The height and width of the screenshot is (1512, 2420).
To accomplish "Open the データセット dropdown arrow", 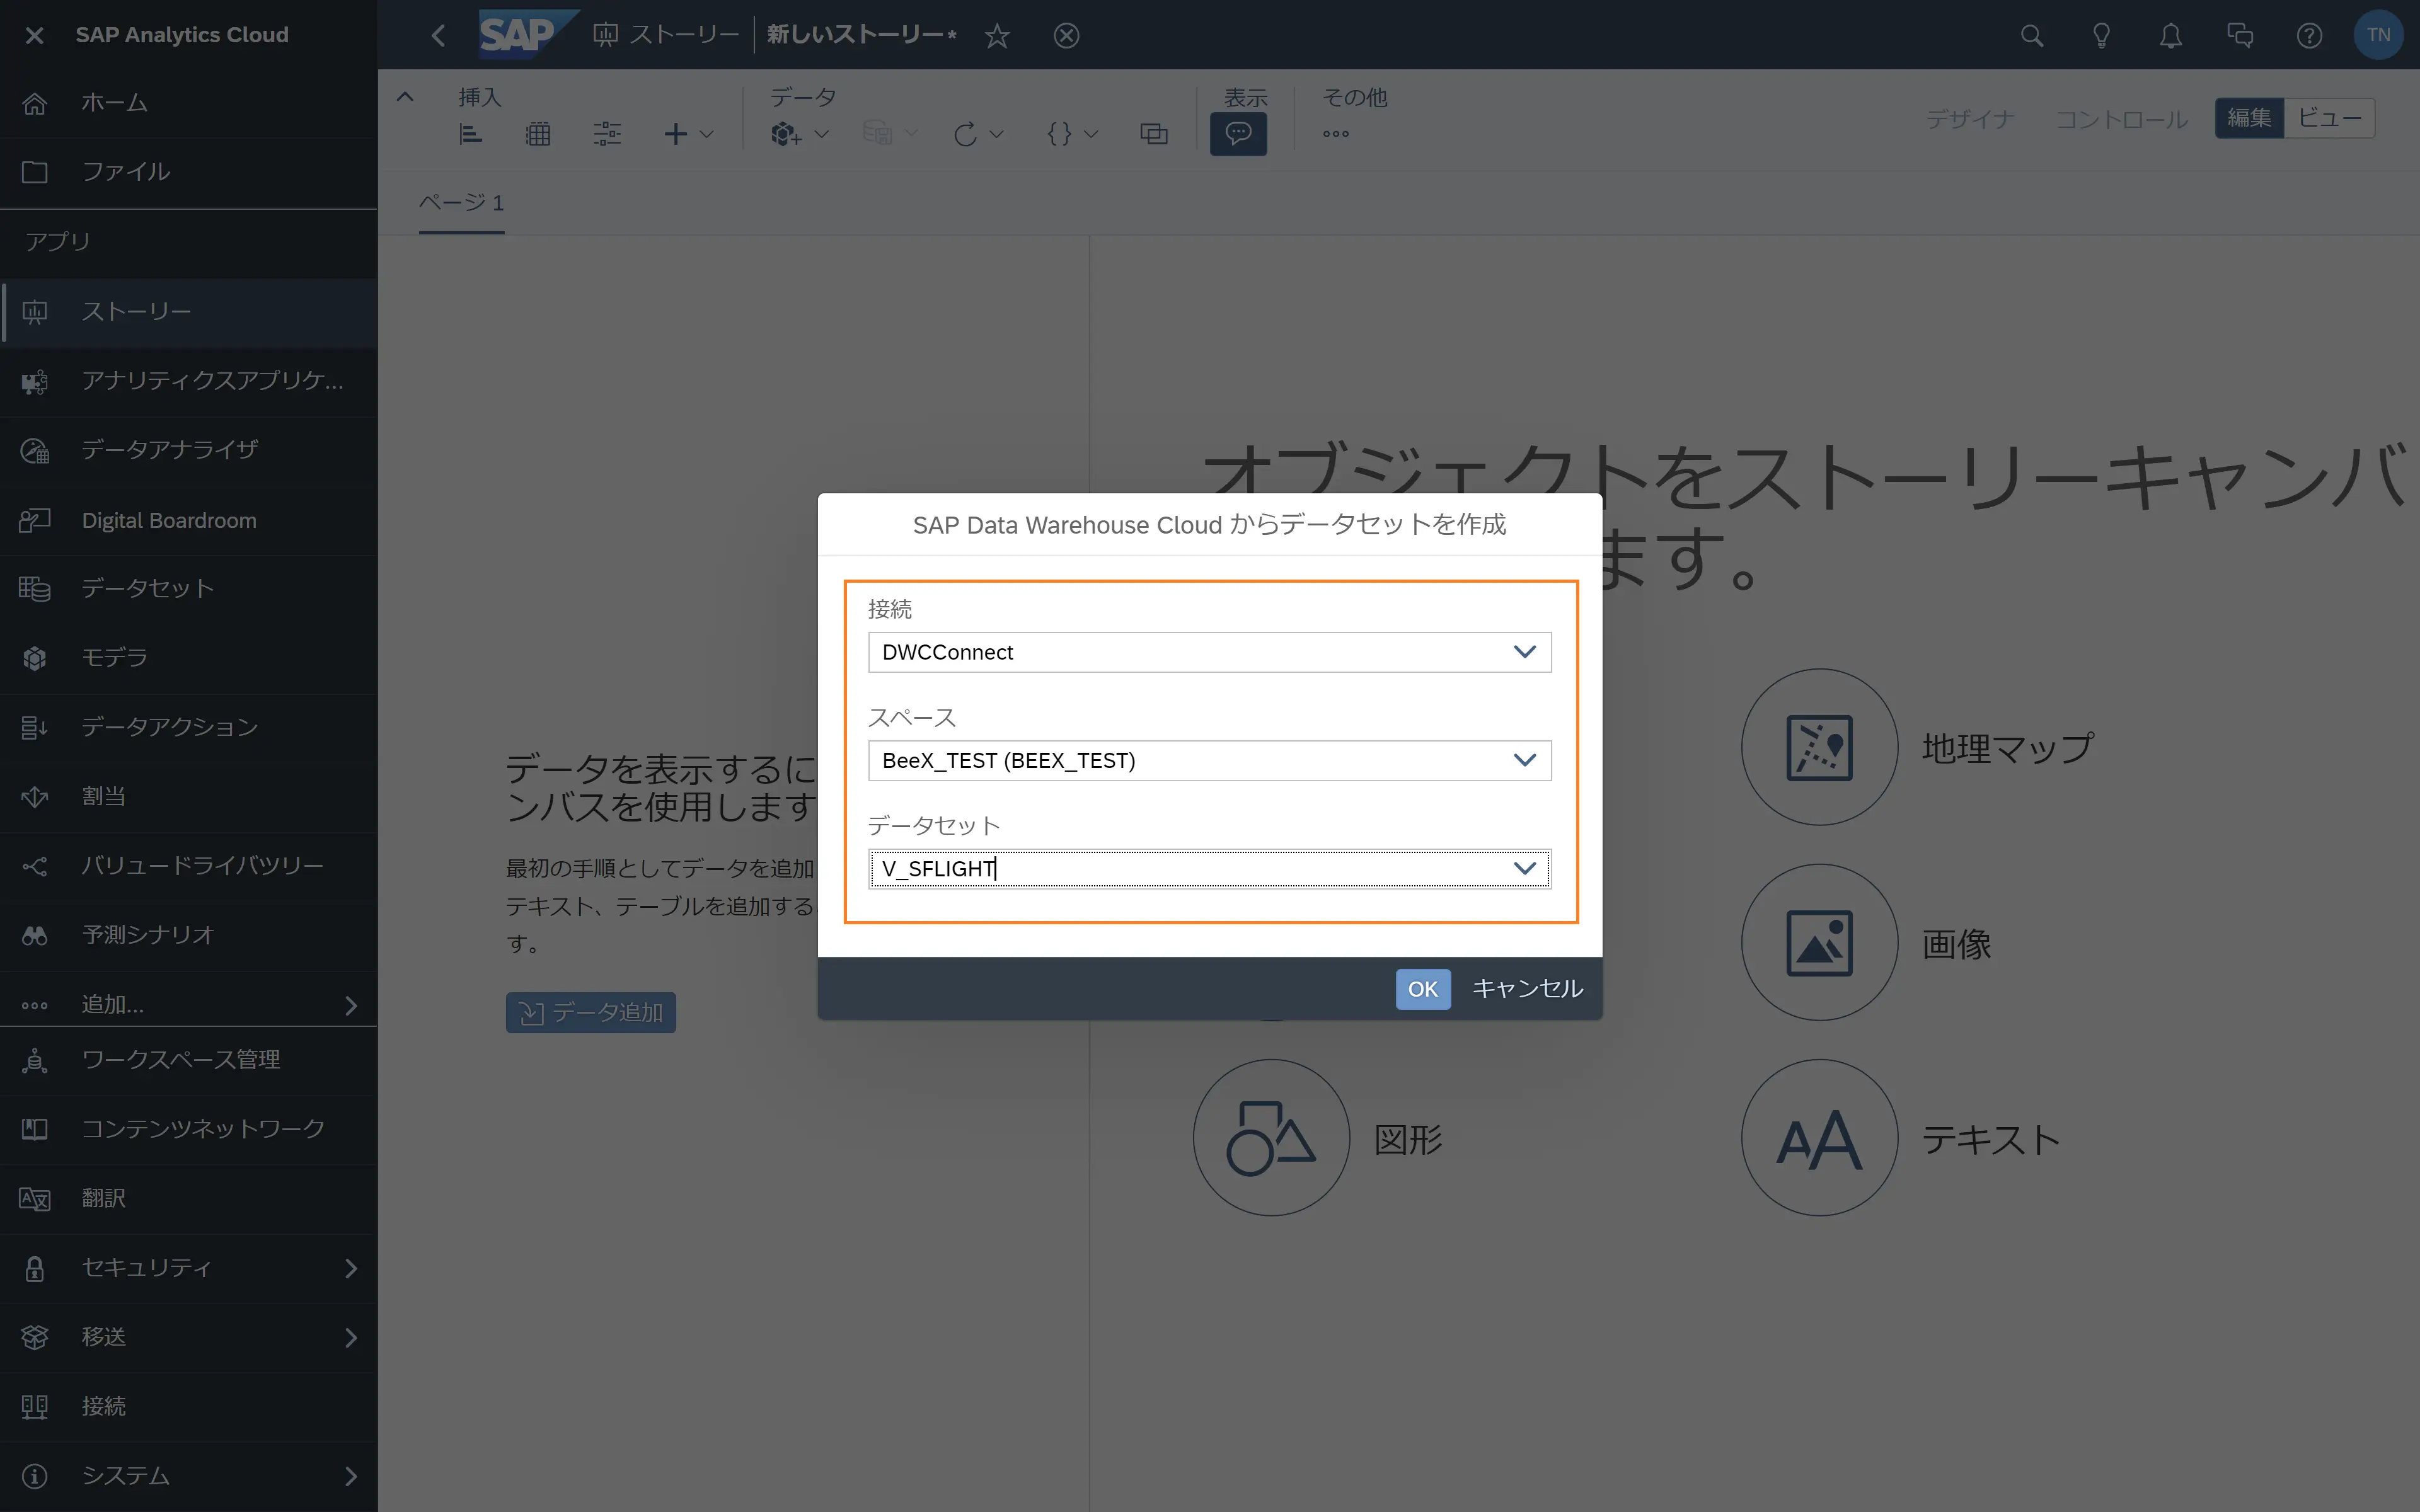I will click(1524, 869).
